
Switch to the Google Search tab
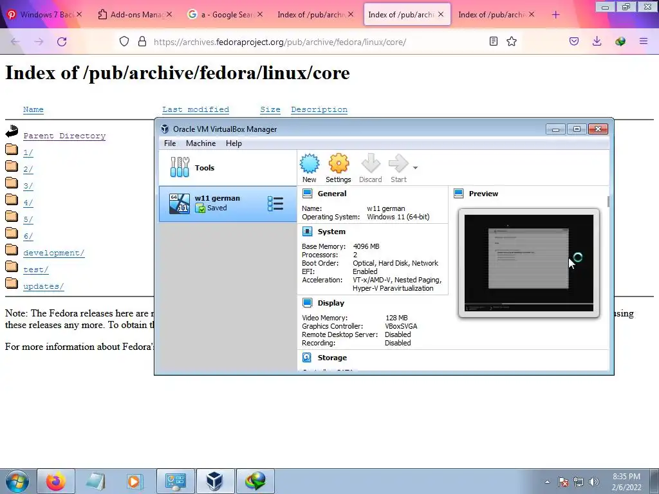click(225, 14)
